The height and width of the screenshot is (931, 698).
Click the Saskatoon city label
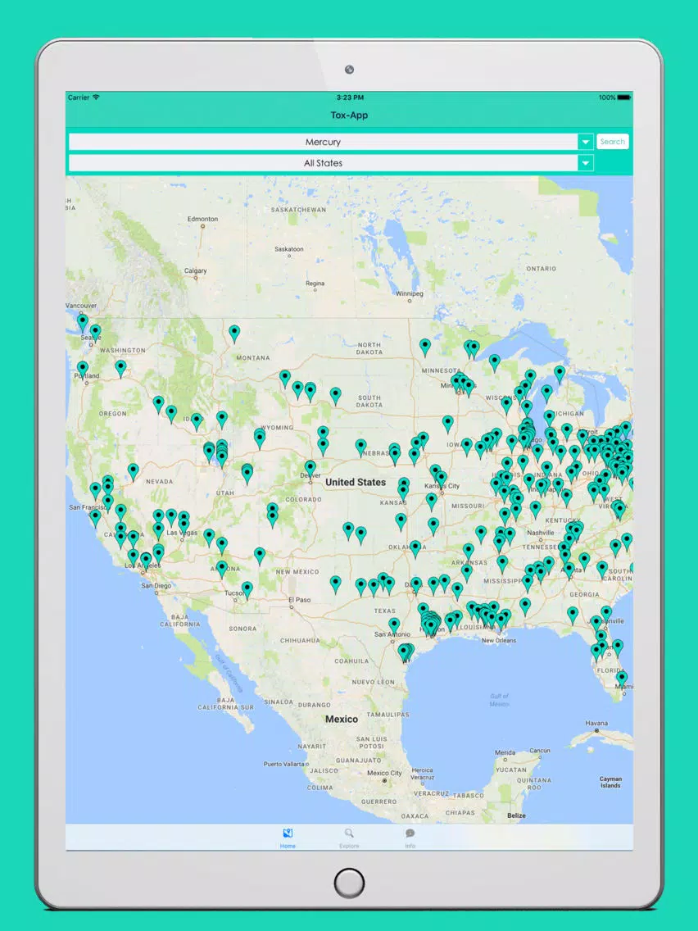[289, 249]
